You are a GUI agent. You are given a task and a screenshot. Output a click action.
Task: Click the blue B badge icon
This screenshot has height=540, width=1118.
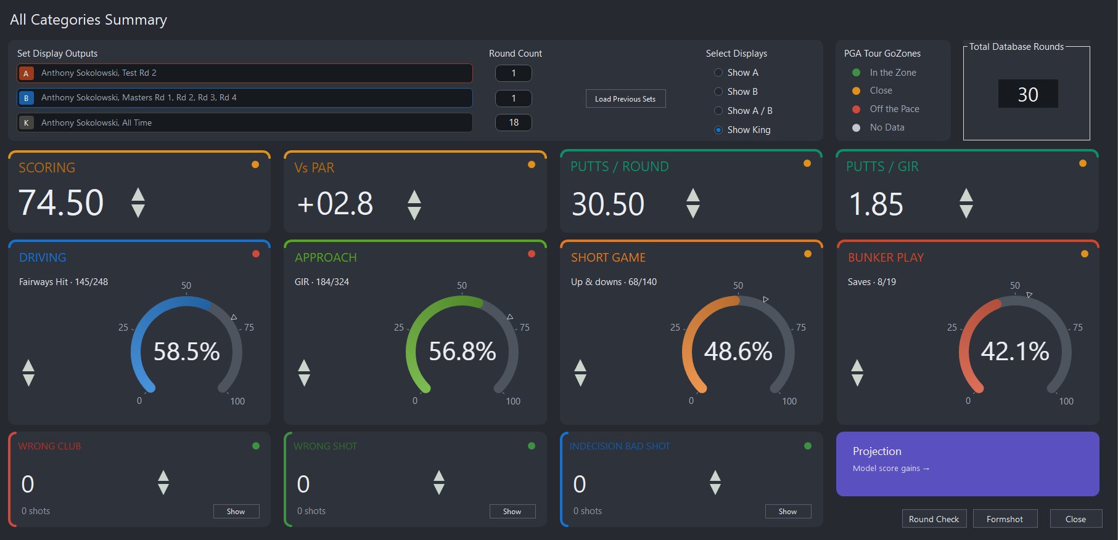click(26, 98)
